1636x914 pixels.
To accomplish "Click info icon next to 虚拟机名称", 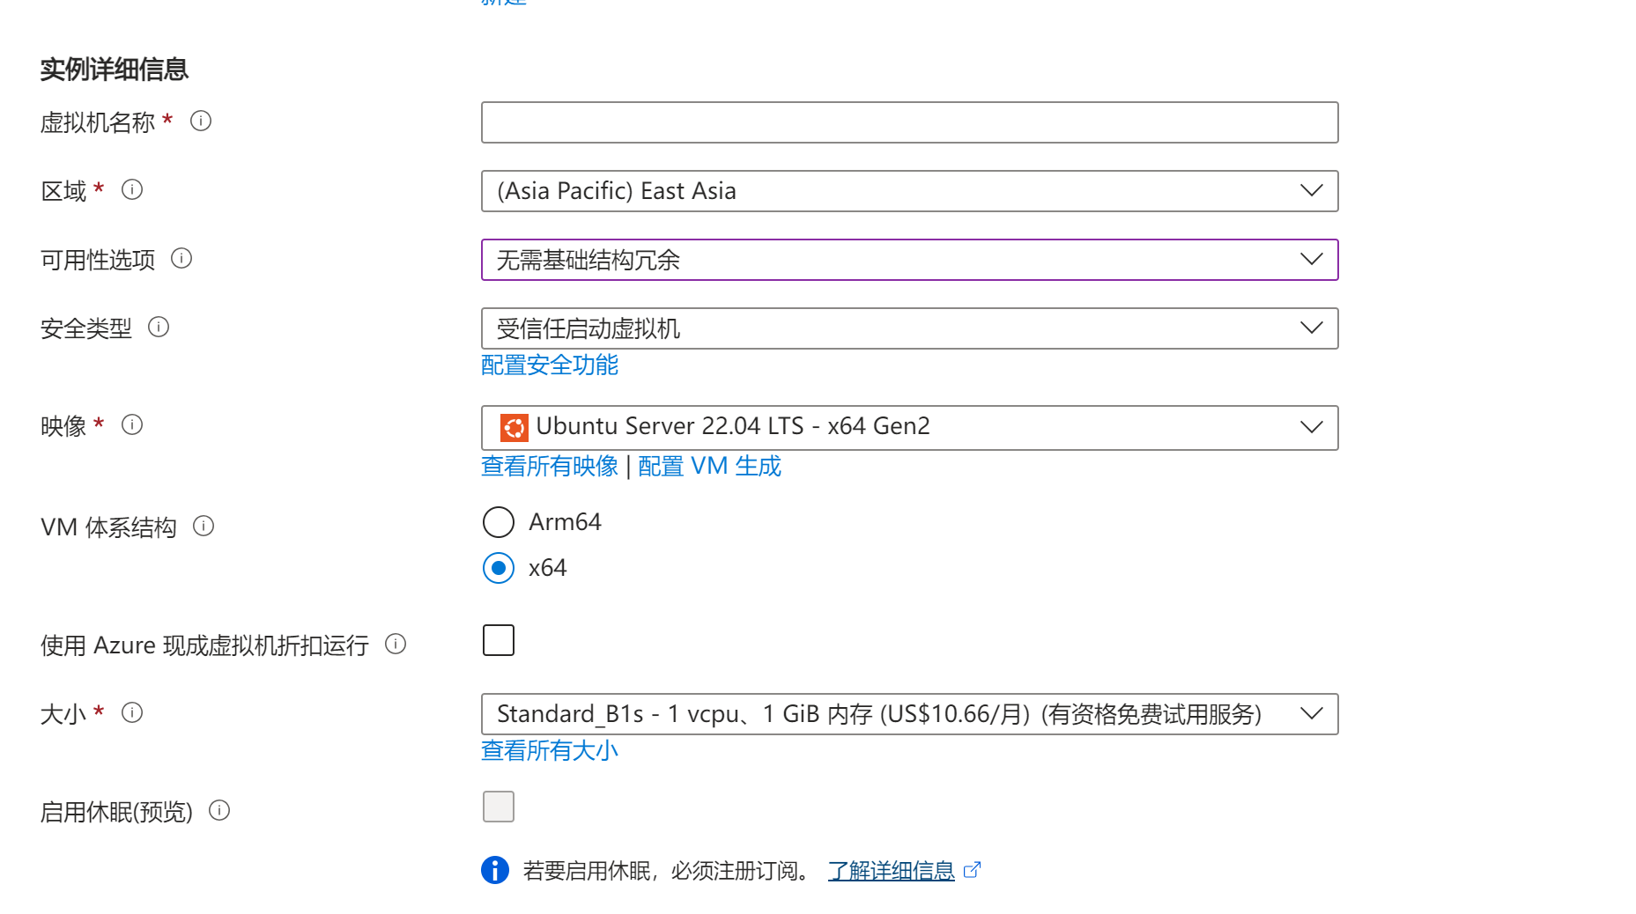I will coord(201,121).
